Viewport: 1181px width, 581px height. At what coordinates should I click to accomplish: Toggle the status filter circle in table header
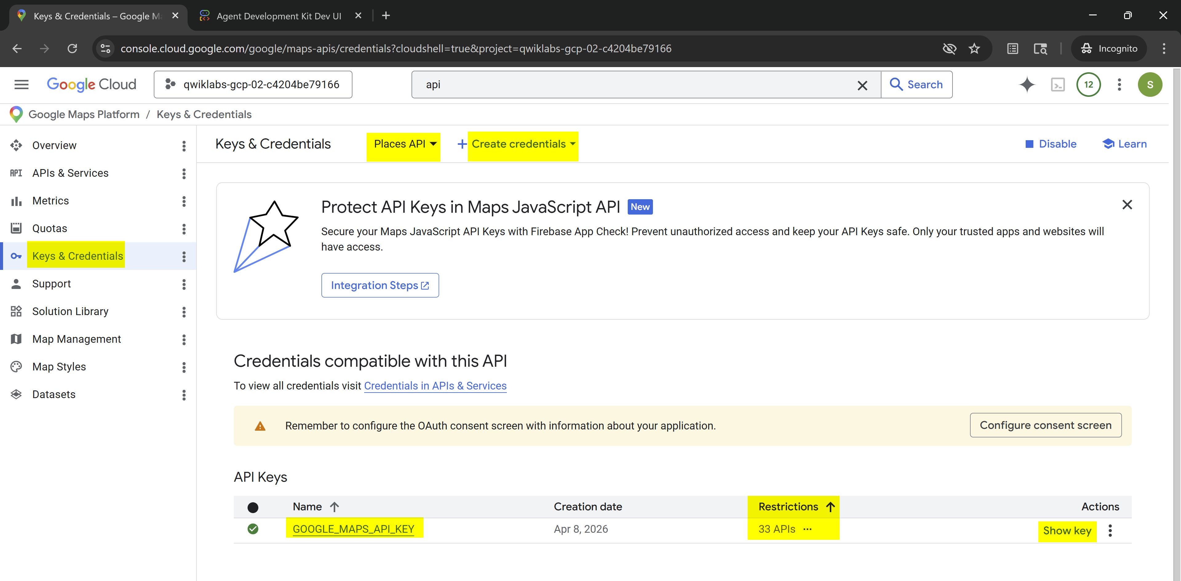(x=253, y=507)
